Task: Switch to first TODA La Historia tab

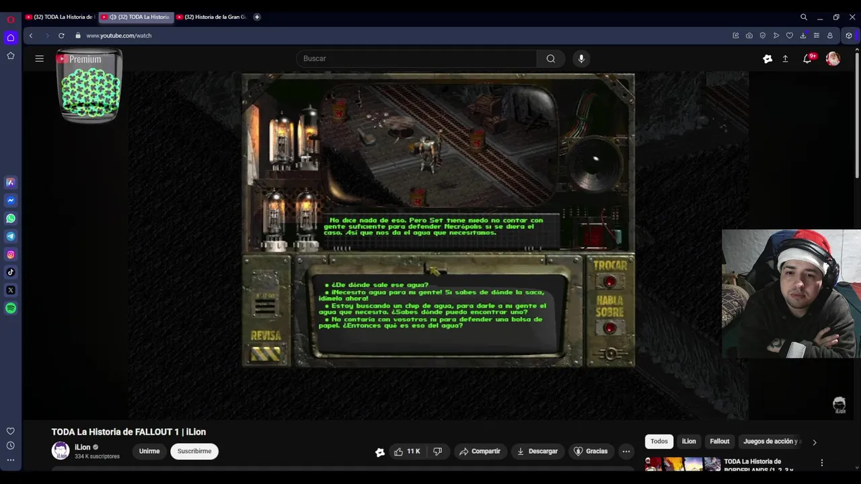Action: click(61, 17)
